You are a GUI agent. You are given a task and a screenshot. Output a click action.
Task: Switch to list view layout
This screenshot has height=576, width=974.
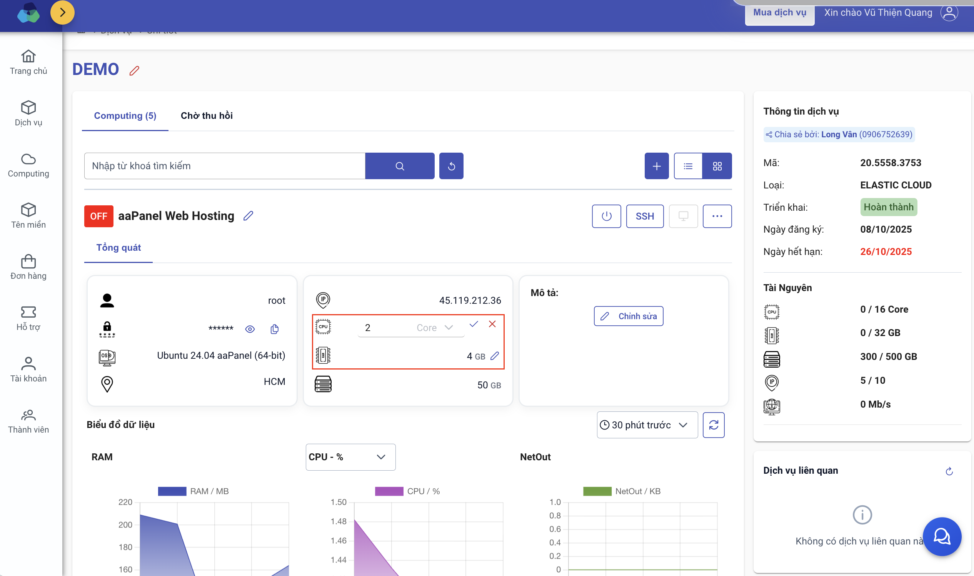[688, 166]
